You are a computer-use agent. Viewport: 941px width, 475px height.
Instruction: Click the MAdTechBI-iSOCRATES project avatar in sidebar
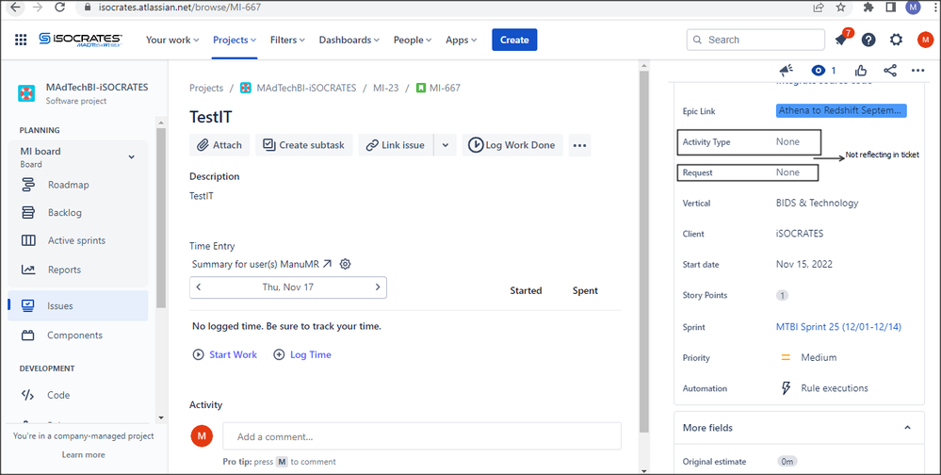26,93
